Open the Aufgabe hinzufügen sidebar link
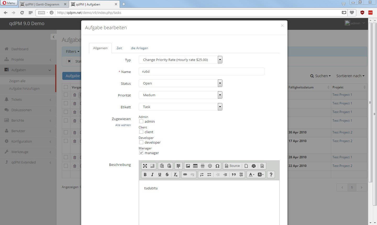This screenshot has height=225, width=377. pyautogui.click(x=24, y=89)
